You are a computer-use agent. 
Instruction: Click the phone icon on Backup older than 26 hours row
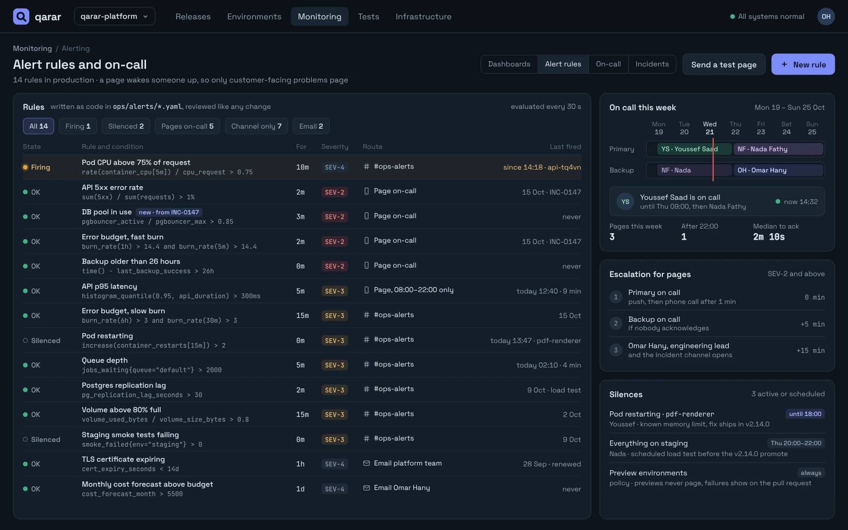click(x=366, y=265)
